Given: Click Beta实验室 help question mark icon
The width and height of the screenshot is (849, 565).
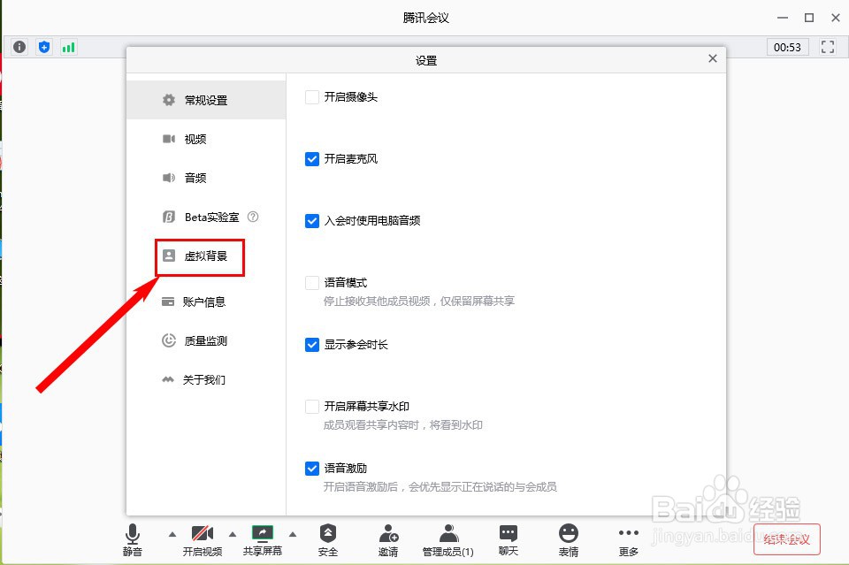Looking at the screenshot, I should tap(253, 217).
